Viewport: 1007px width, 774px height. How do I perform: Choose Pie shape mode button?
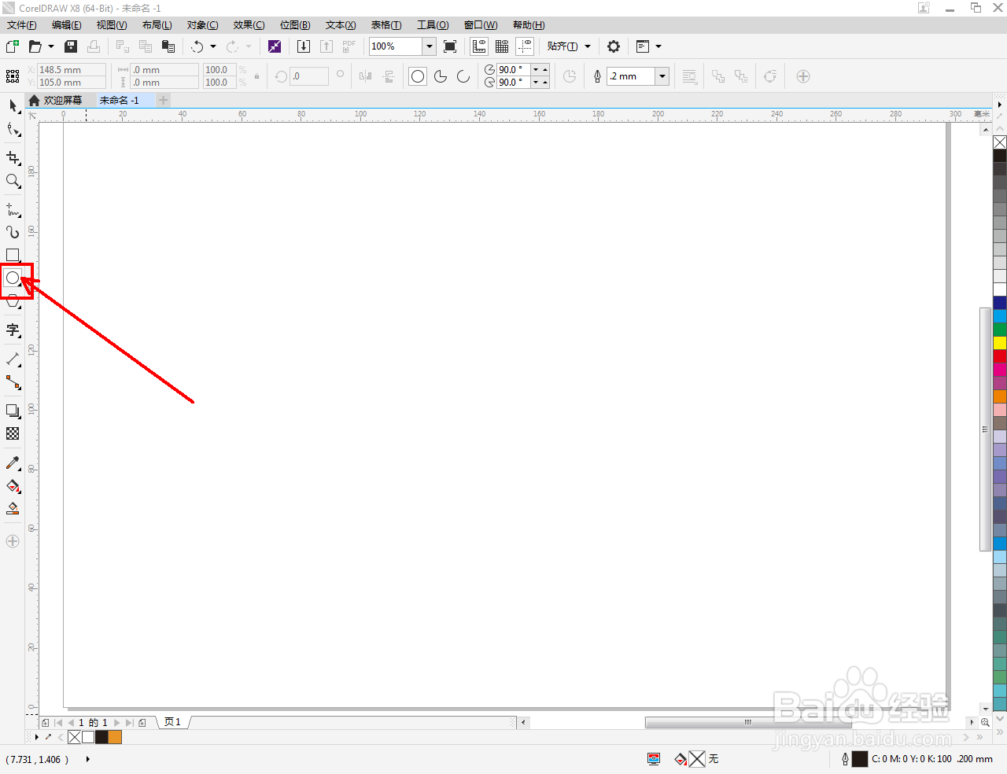[x=441, y=76]
